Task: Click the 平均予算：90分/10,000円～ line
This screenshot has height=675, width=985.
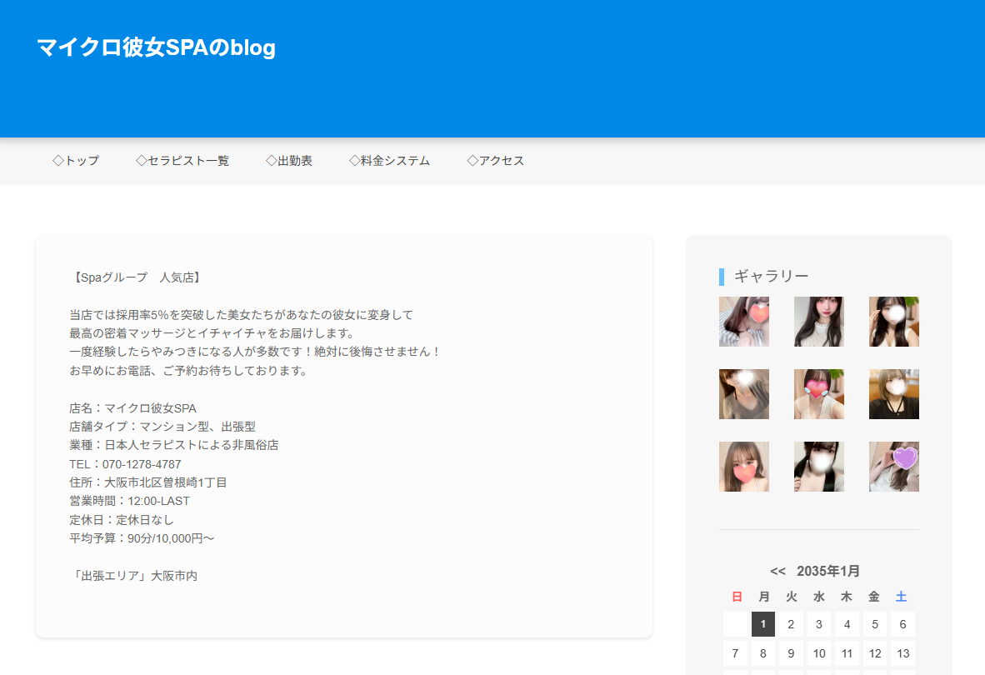Action: (x=142, y=538)
